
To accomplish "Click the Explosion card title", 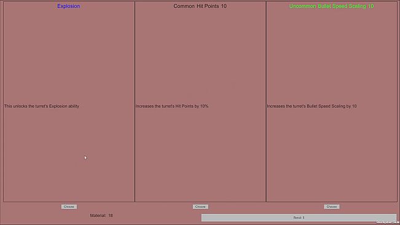I will click(x=69, y=6).
